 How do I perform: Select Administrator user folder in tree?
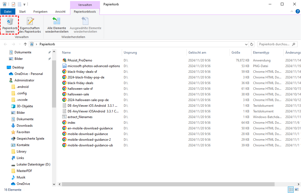(24, 80)
